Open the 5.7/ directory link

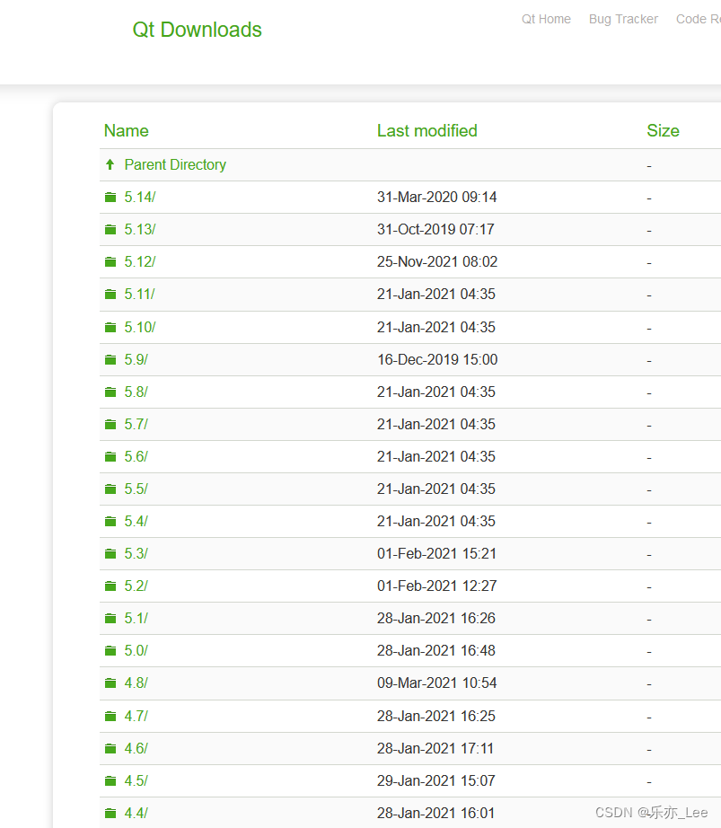(x=136, y=424)
